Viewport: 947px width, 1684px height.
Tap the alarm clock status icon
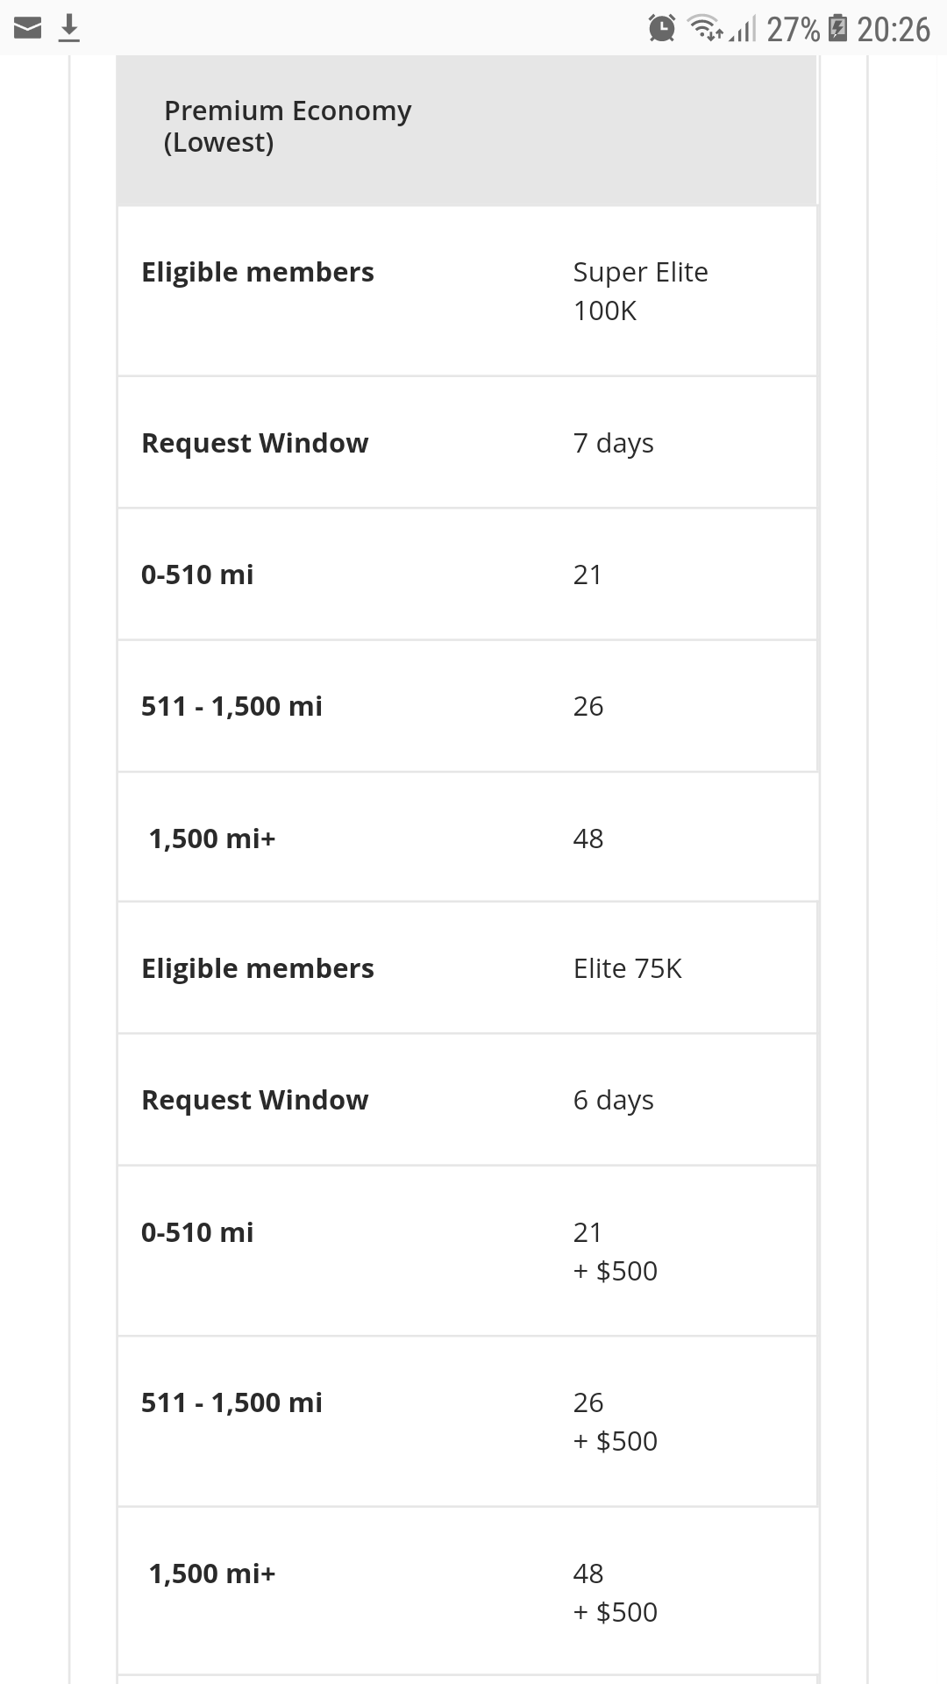pyautogui.click(x=662, y=29)
